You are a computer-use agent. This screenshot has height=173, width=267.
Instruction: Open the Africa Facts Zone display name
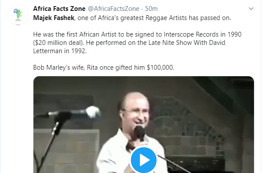pos(59,9)
